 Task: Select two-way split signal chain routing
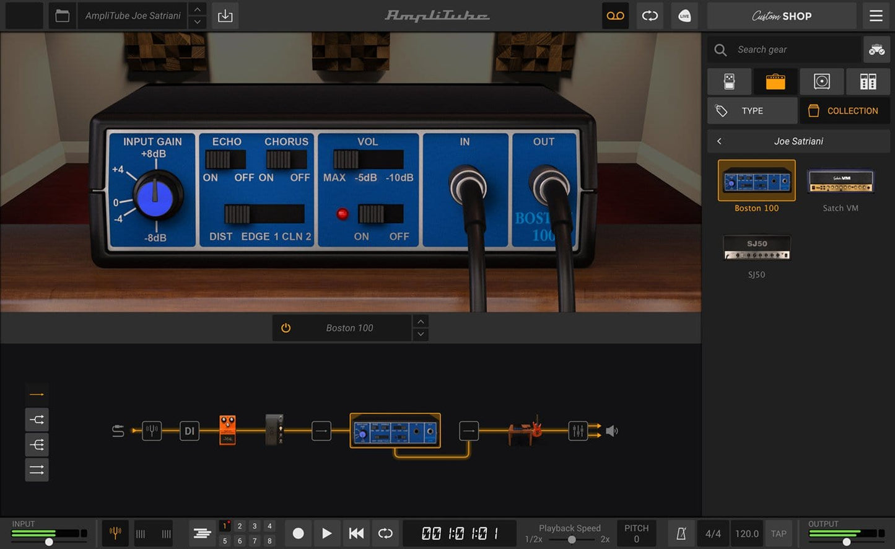pos(37,419)
